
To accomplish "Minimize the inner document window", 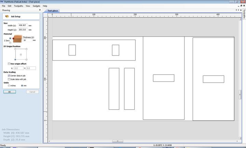I will (238, 6).
